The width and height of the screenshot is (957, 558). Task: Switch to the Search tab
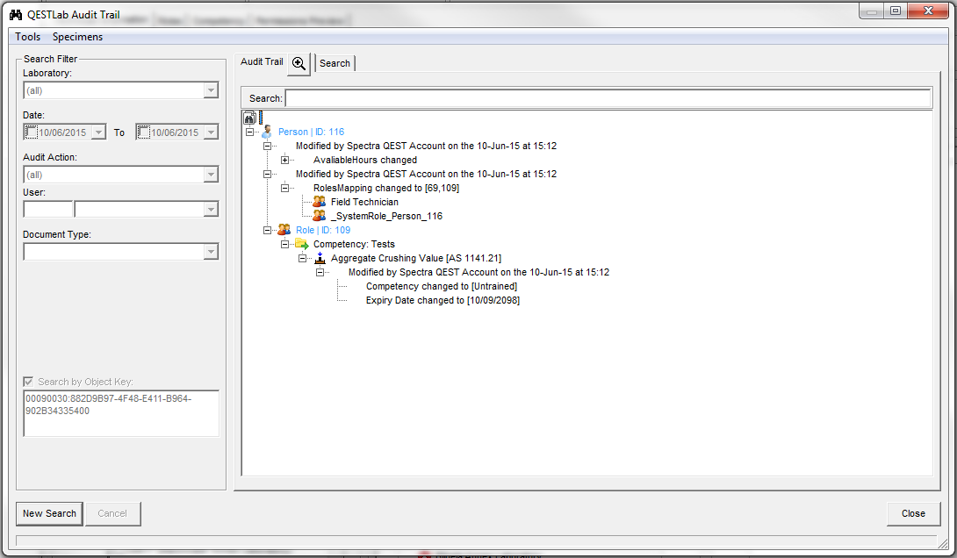pyautogui.click(x=335, y=63)
